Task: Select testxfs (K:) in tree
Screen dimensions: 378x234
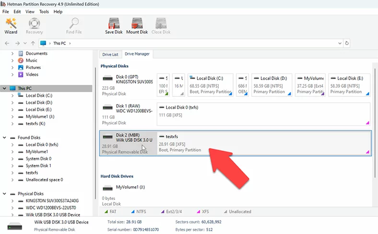Action: [35, 124]
